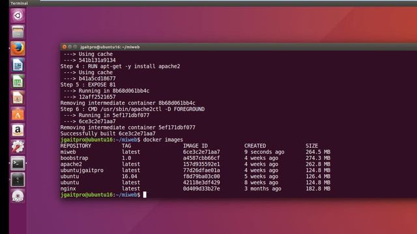
Task: Click 'Step 6 : CMD /usr/sbin/apache2ctl' line
Action: [x=132, y=109]
